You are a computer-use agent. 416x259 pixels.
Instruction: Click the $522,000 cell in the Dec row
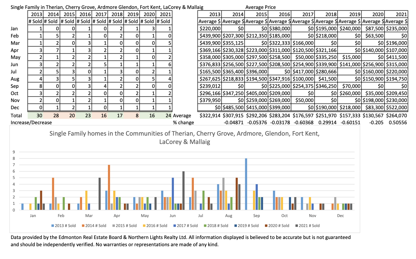click(x=396, y=108)
